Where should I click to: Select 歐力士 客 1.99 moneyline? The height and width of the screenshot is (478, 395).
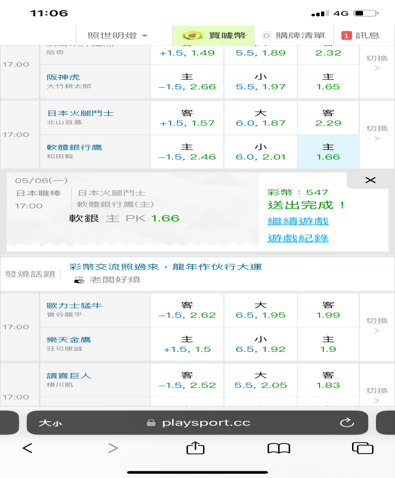pyautogui.click(x=328, y=310)
